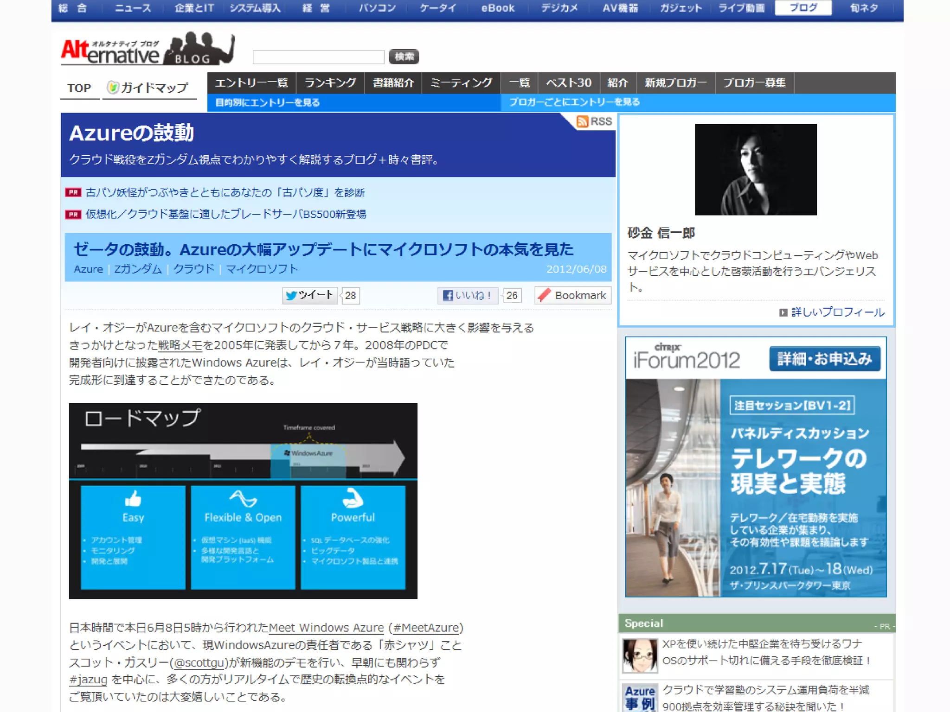Viewport: 950px width, 712px height.
Task: Click the Twitter ツイート button
Action: tap(309, 295)
